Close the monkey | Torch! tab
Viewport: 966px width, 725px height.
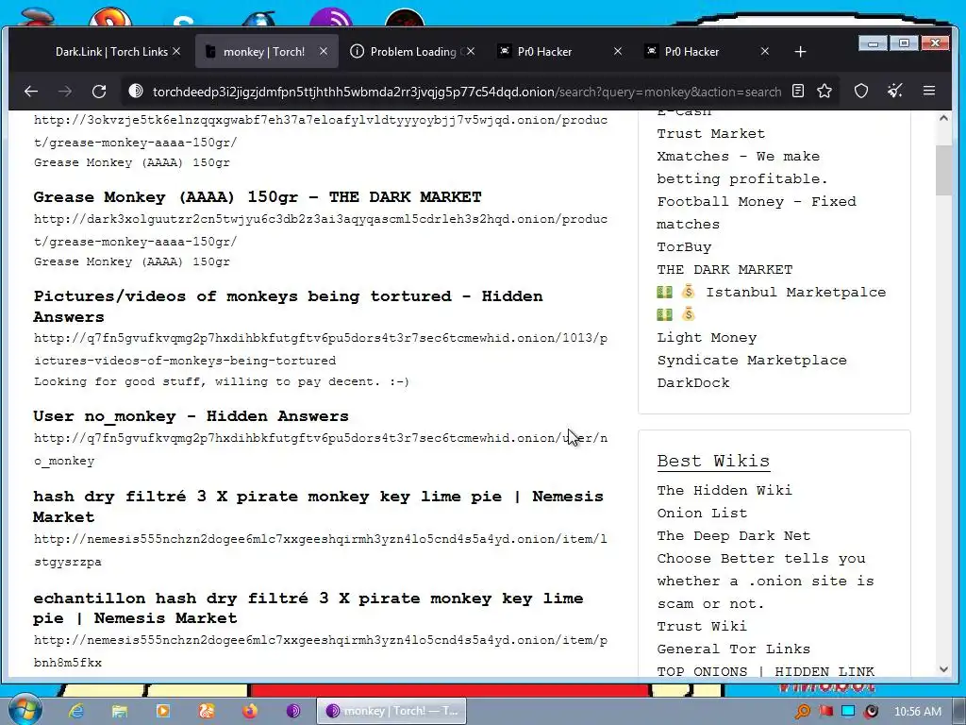(x=324, y=51)
